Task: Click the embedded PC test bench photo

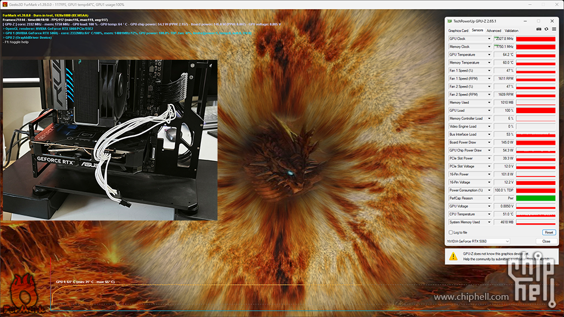Action: pos(110,140)
